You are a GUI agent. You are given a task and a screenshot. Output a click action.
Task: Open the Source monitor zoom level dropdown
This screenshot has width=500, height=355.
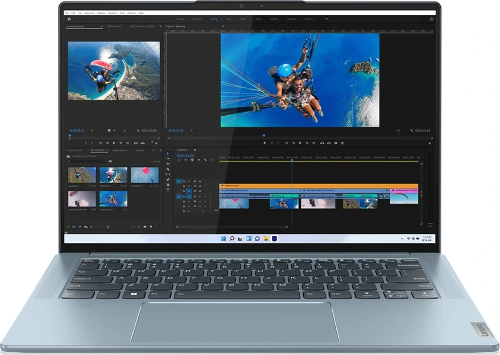(92, 130)
